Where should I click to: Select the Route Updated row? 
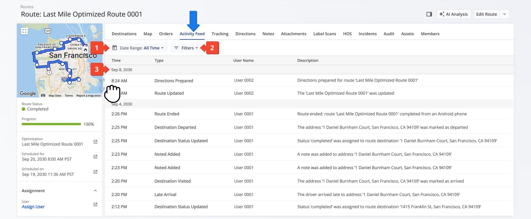309,93
